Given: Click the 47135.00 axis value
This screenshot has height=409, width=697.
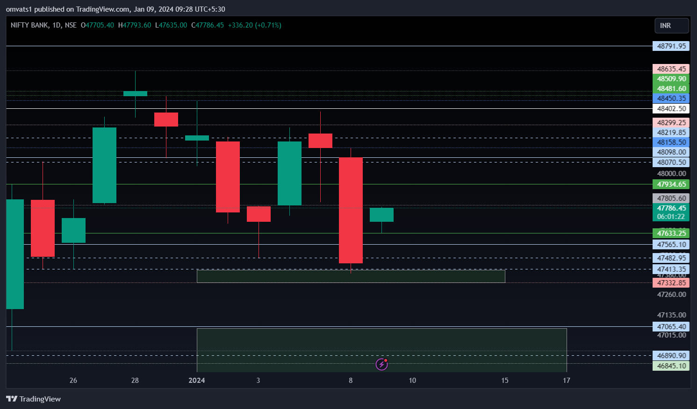Looking at the screenshot, I should 671,315.
